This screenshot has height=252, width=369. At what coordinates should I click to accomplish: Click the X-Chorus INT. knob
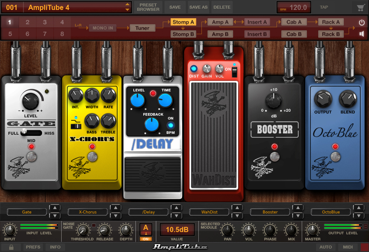pos(76,96)
